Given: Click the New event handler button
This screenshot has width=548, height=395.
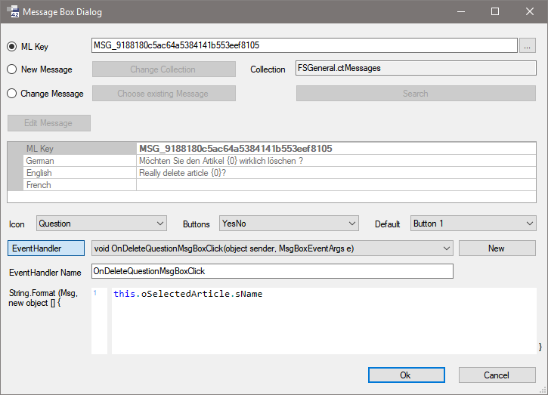Looking at the screenshot, I should pyautogui.click(x=497, y=248).
